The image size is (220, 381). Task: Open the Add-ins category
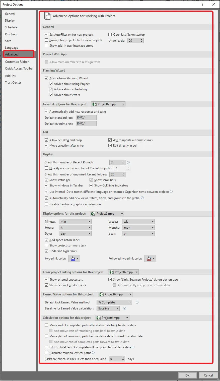[19, 76]
